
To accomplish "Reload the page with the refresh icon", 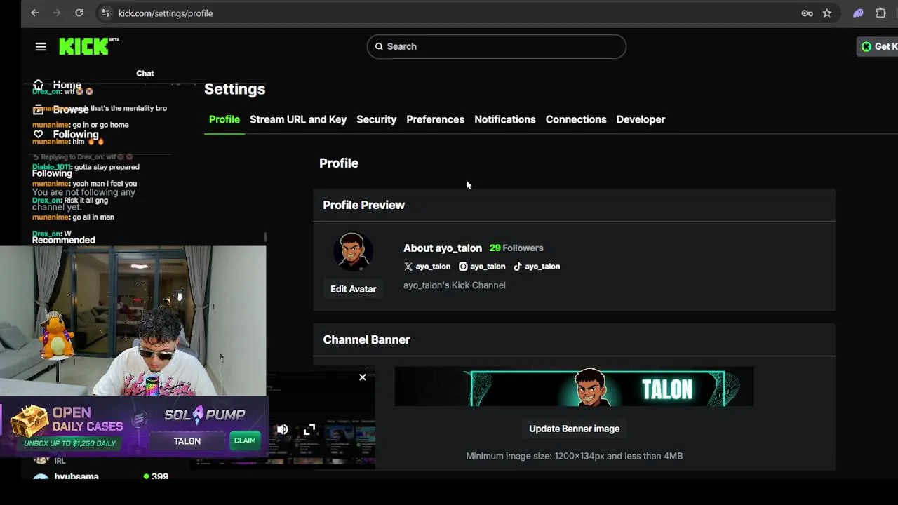I will click(79, 13).
